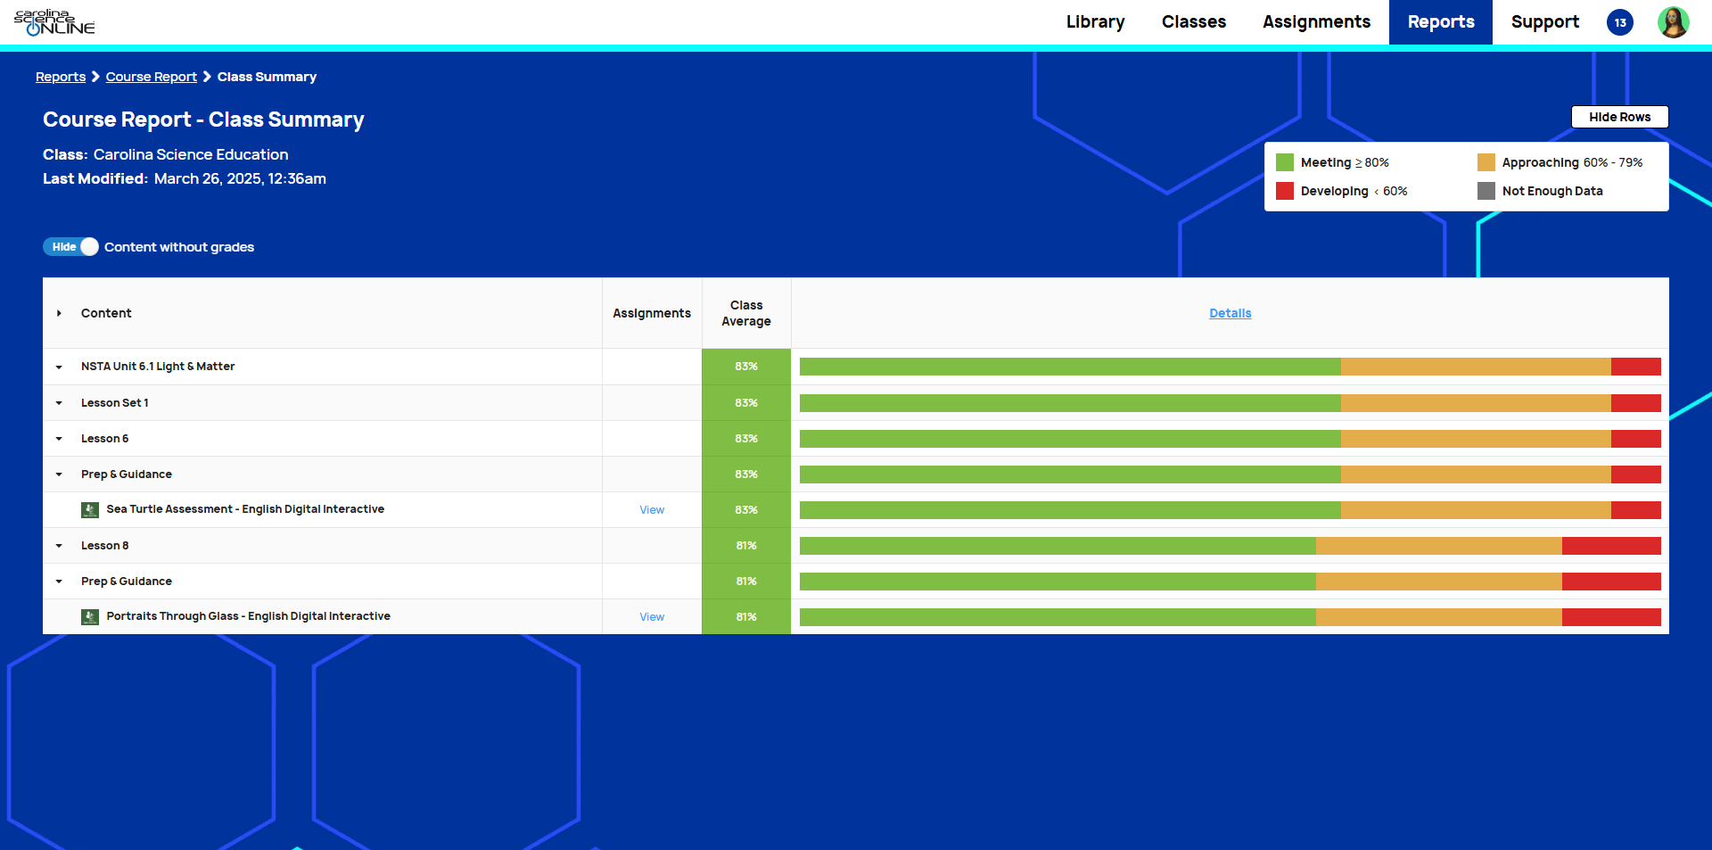
Task: Select the Sea Turtle Assessment row title
Action: 245,509
